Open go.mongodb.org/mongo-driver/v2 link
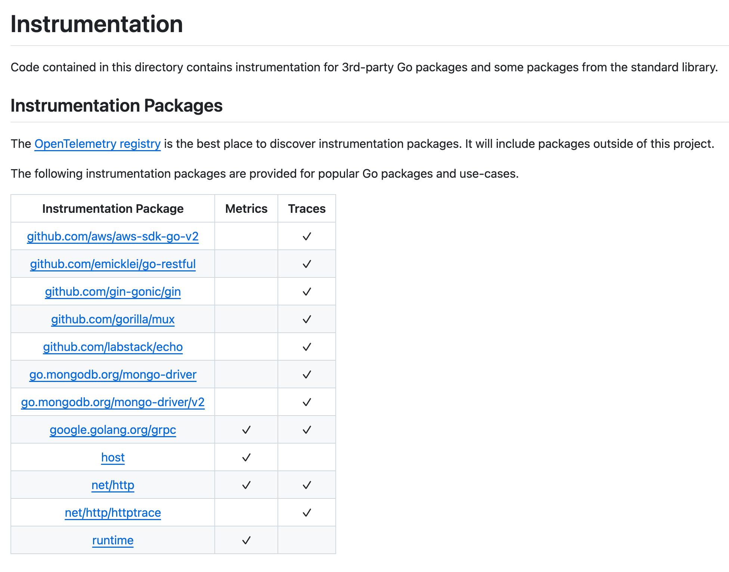Viewport: 729px width, 572px height. [x=113, y=402]
